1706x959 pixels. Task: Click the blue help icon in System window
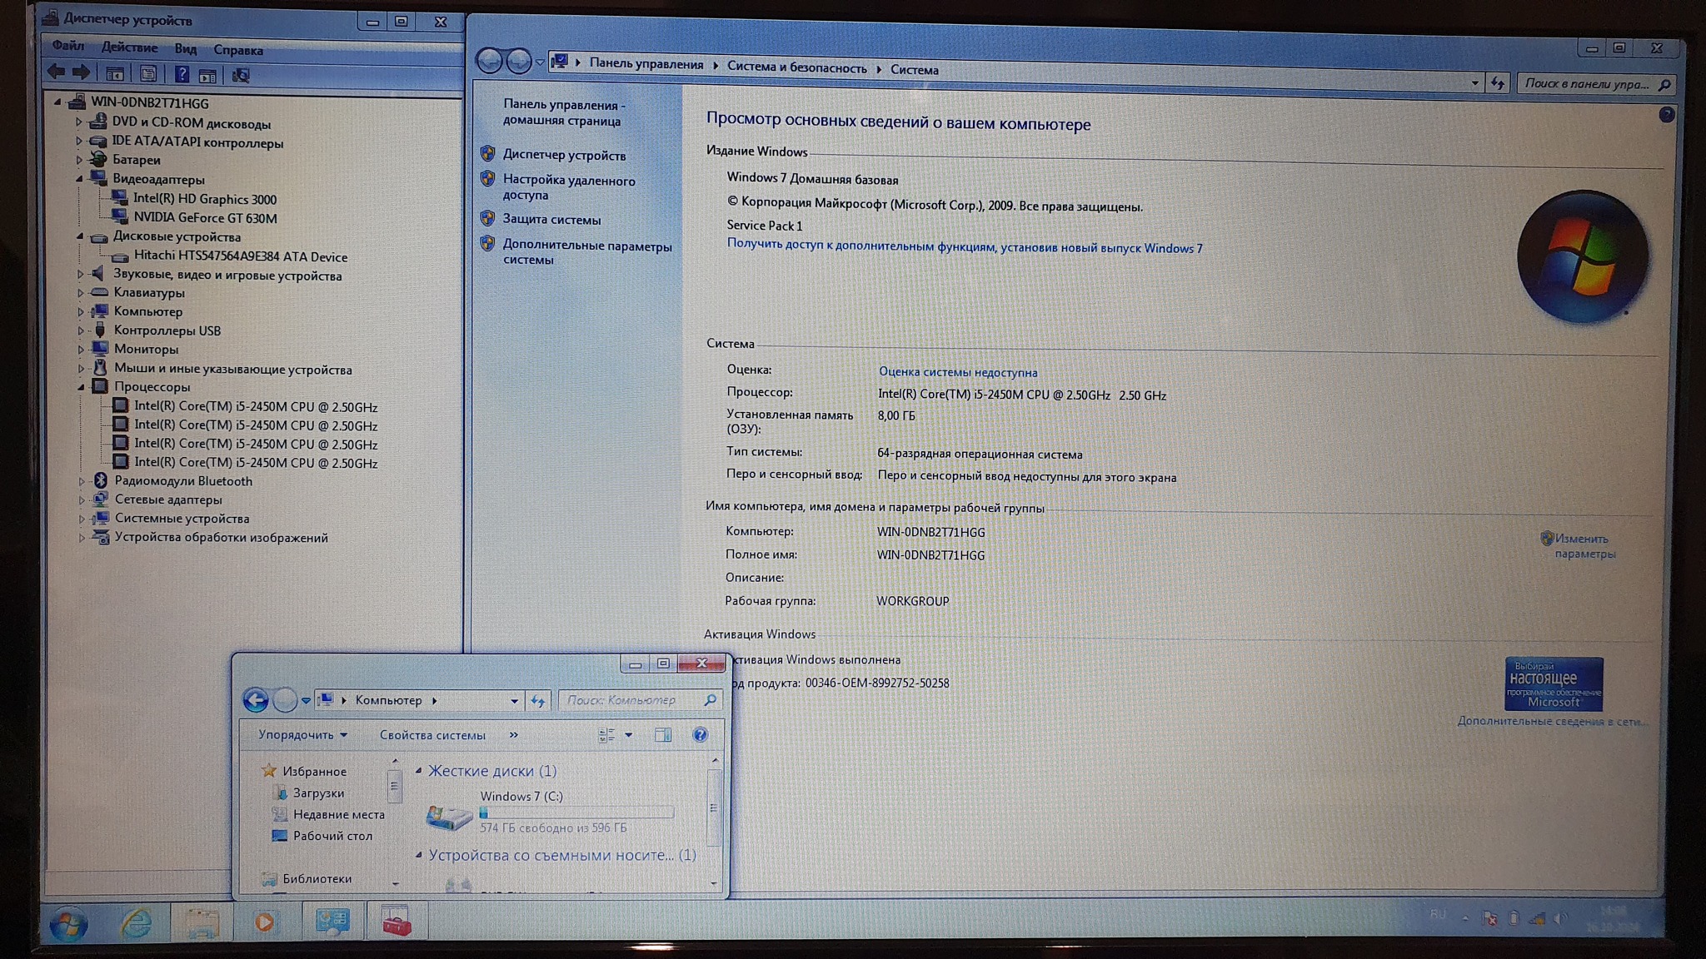tap(1666, 115)
